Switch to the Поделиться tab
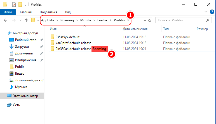The image size is (216, 124). [x=48, y=12]
